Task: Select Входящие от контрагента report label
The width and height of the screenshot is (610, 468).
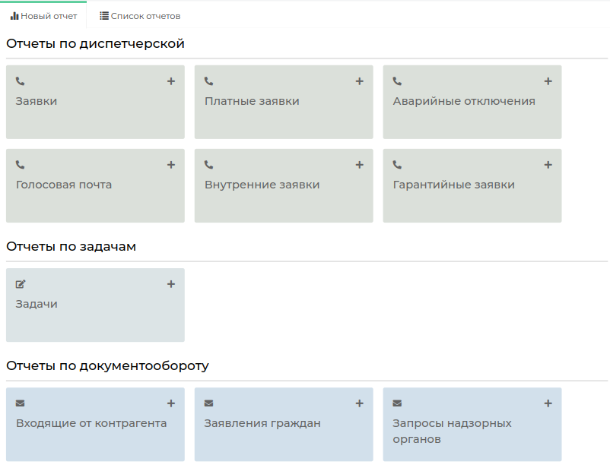Action: coord(91,423)
